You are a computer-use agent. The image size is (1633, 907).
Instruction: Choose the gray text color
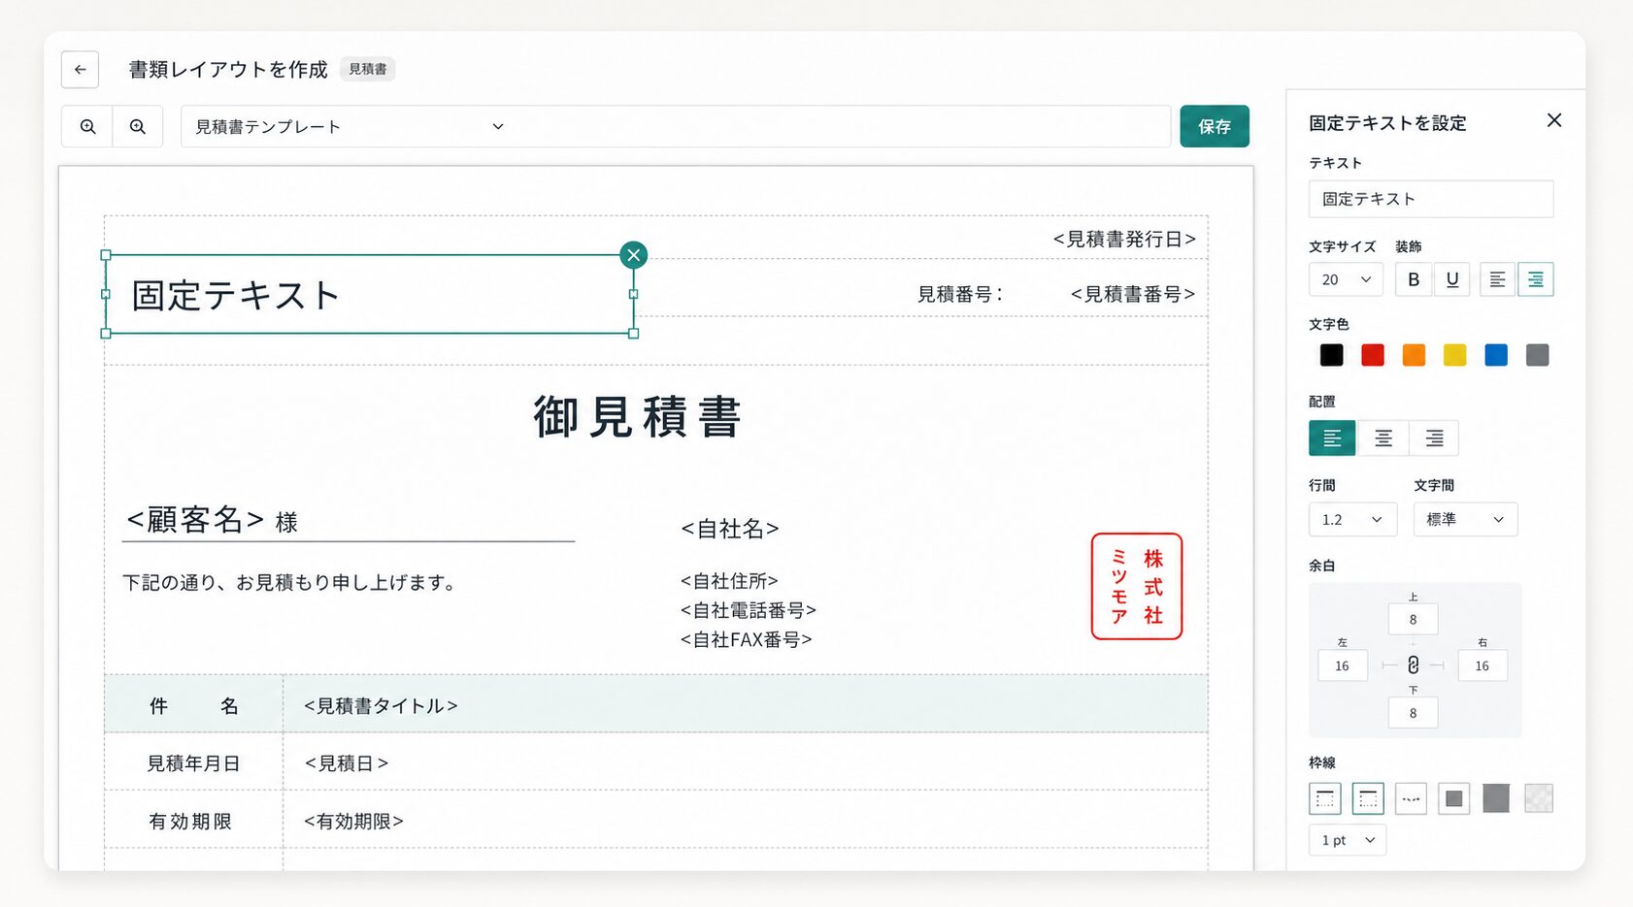1537,355
